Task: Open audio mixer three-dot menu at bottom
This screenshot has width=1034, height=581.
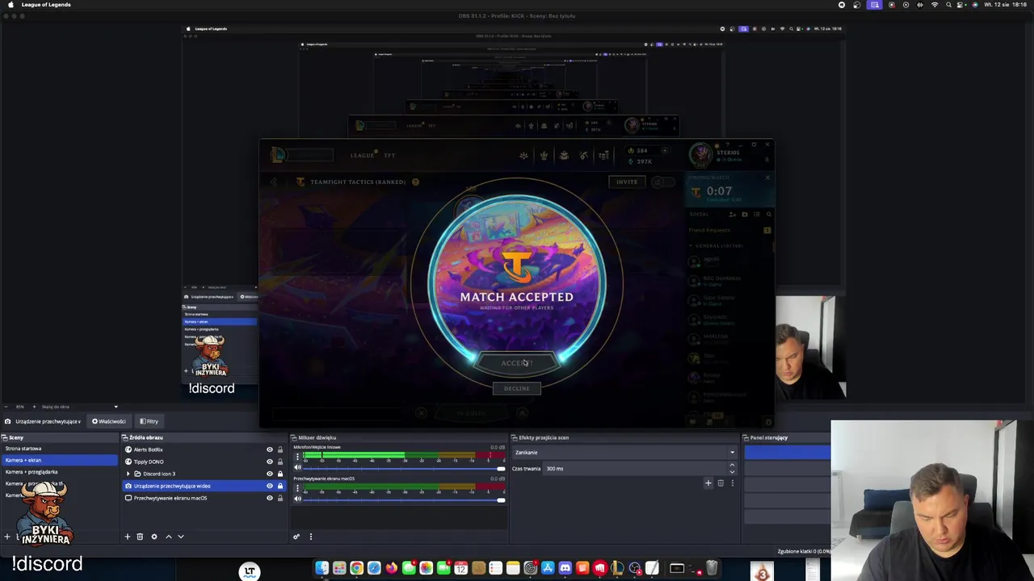Action: coord(310,537)
